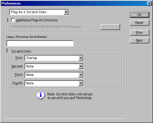Click the Scratch Disks group label
The image size is (153, 123).
tap(21, 51)
